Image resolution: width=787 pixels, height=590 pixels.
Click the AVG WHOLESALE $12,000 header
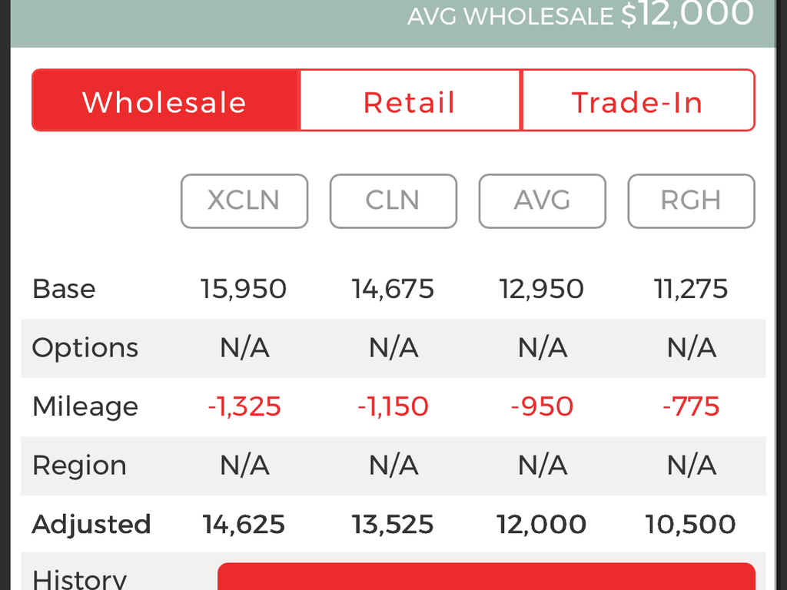581,14
